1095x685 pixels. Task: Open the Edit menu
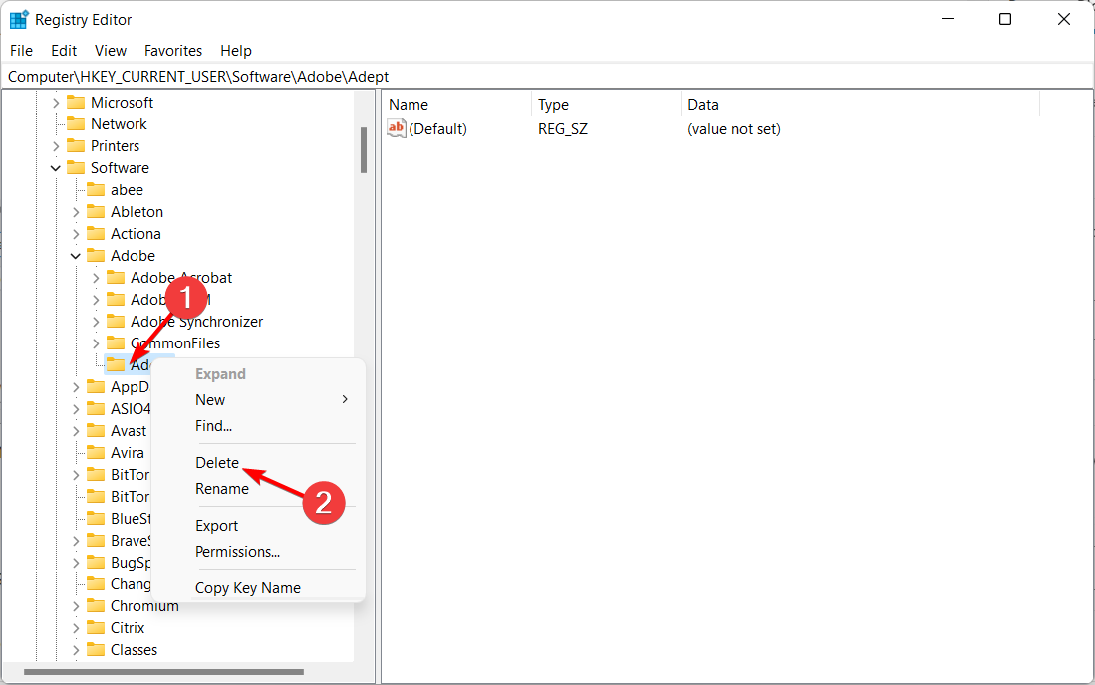point(64,50)
